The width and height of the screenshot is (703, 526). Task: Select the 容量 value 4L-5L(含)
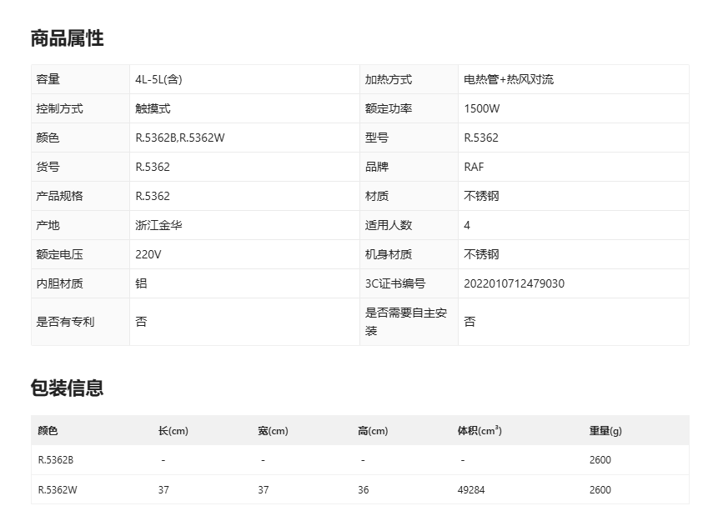point(158,80)
